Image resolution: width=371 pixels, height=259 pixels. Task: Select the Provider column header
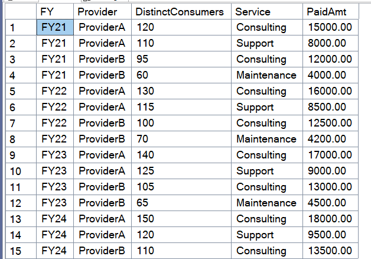(x=102, y=12)
